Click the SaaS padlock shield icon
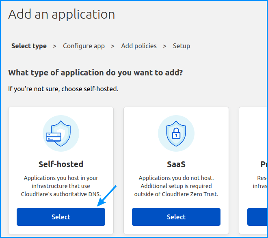Image resolution: width=268 pixels, height=238 pixels. click(176, 133)
